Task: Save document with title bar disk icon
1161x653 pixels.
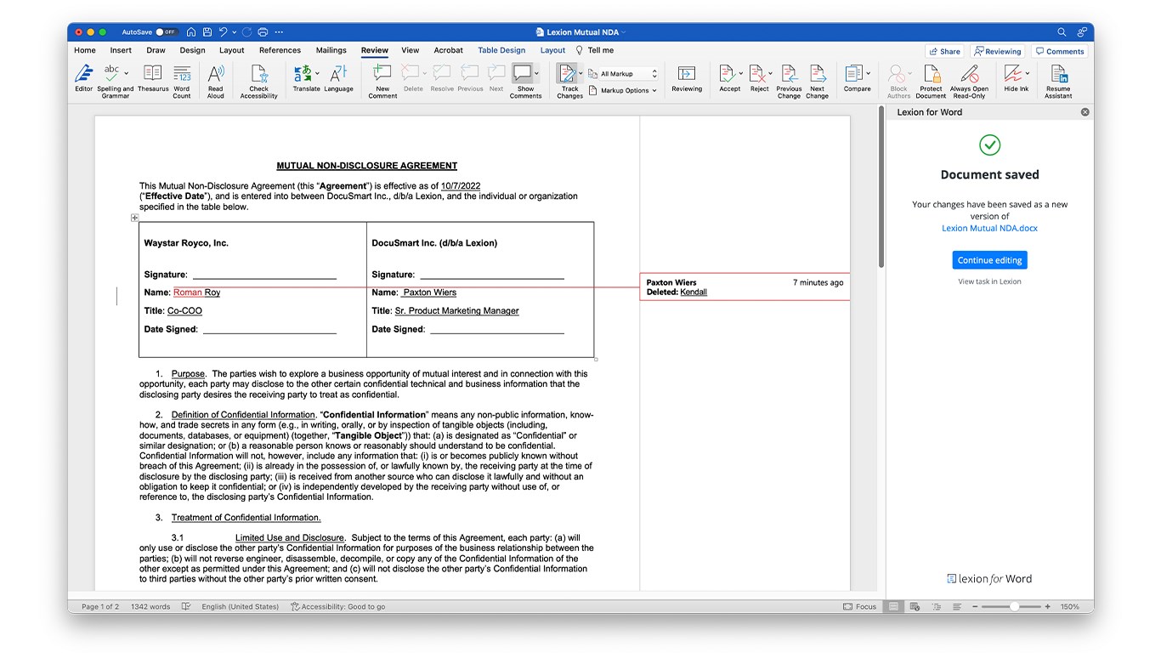Action: (x=207, y=32)
